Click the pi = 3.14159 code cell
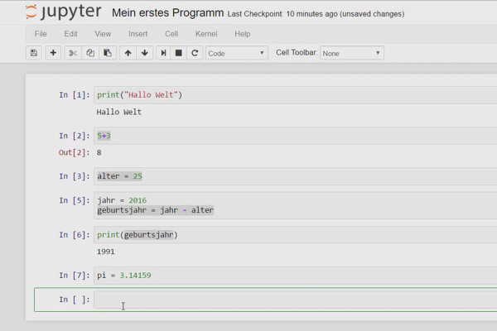The width and height of the screenshot is (497, 331). point(296,276)
